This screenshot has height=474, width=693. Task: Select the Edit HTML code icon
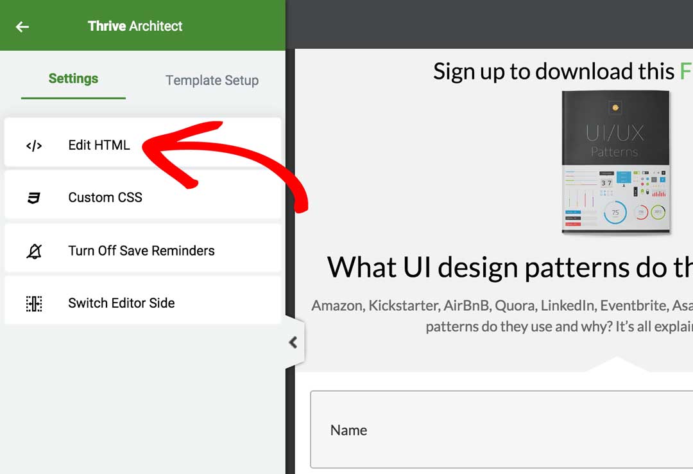(33, 145)
